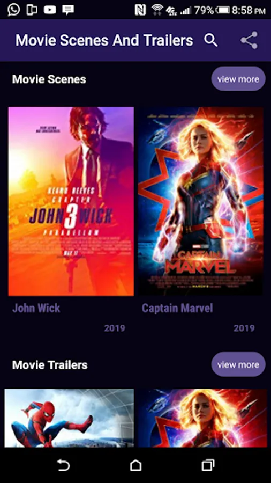Open search with the magnifier icon
Screen dimensions: 271x483
[211, 40]
